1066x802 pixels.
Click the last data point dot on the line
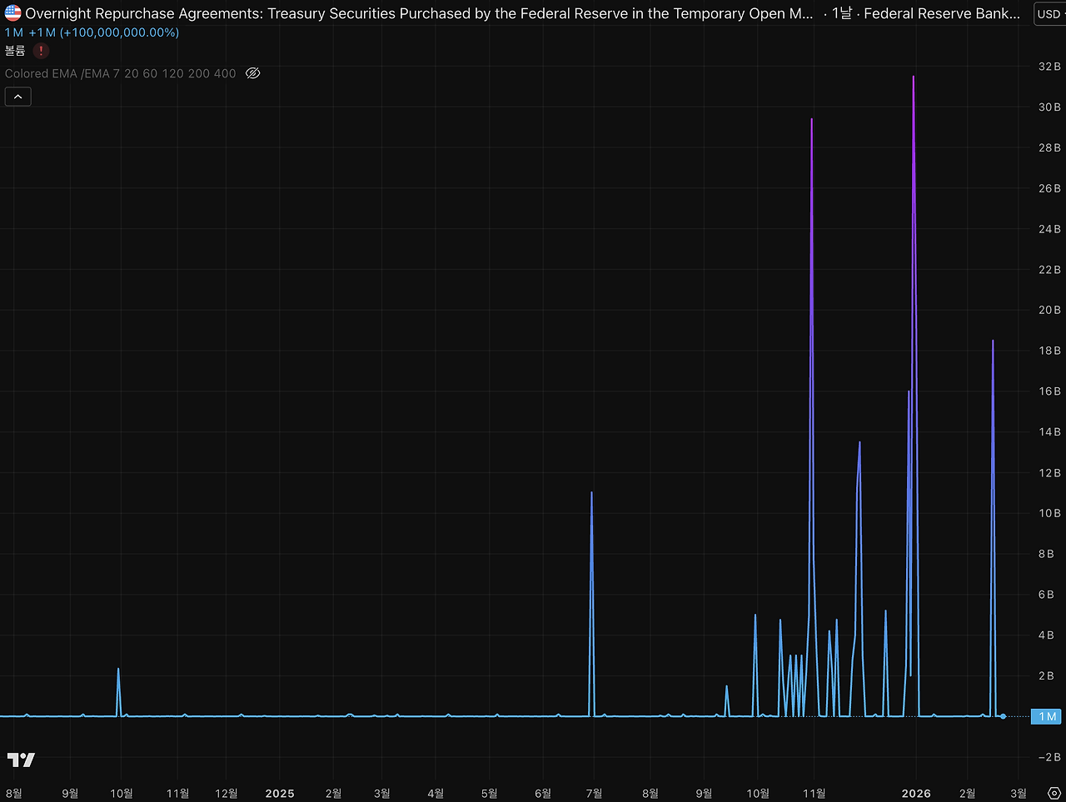coord(1003,716)
